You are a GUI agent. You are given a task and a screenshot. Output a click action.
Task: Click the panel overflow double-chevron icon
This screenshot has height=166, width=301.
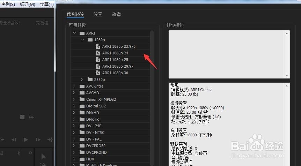tap(30, 153)
